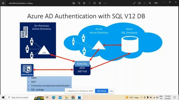This screenshot has height=100, width=179.
Task: Click the ADALSQL label box
Action: coord(82,64)
